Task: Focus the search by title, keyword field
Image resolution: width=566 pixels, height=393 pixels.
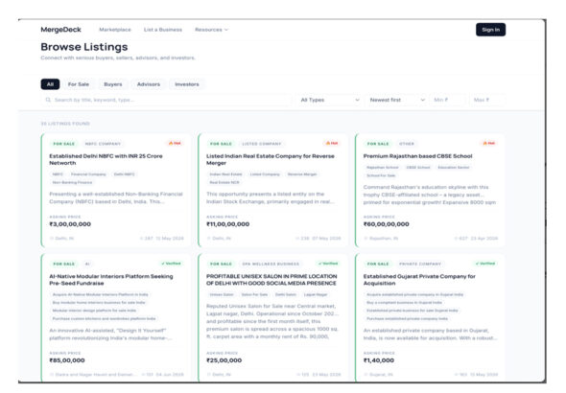Action: [166, 100]
